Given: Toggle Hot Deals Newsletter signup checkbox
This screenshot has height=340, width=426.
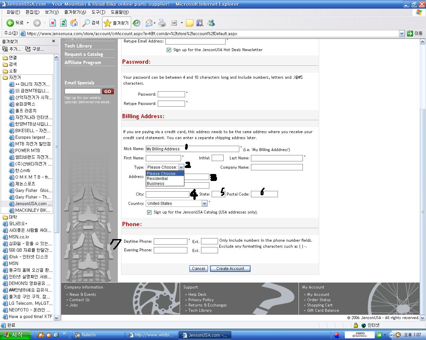Looking at the screenshot, I should [169, 50].
